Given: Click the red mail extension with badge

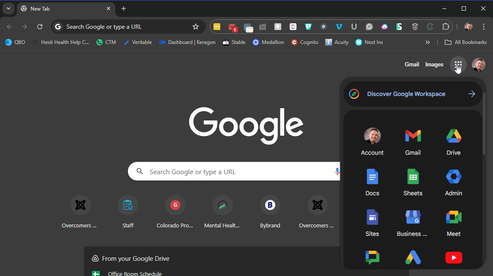Looking at the screenshot, I should tap(233, 27).
